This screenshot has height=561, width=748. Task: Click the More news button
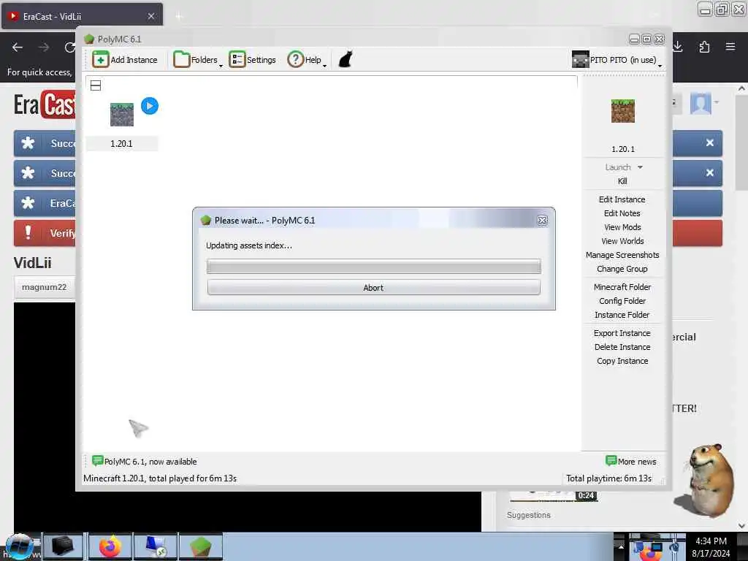click(x=630, y=462)
